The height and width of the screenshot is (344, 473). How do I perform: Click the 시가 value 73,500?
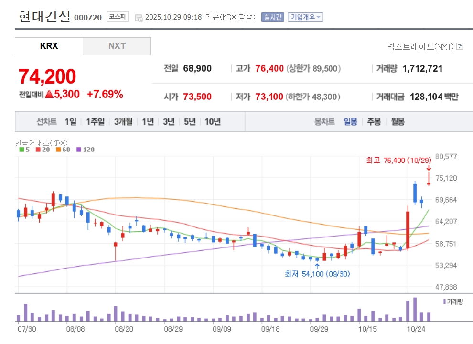197,97
